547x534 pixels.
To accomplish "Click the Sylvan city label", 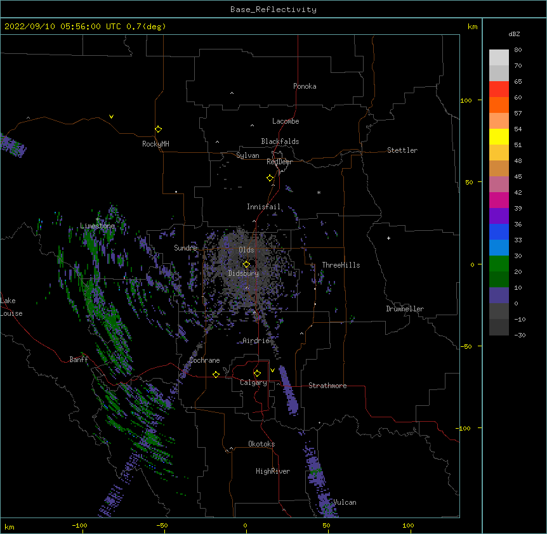I will point(247,155).
